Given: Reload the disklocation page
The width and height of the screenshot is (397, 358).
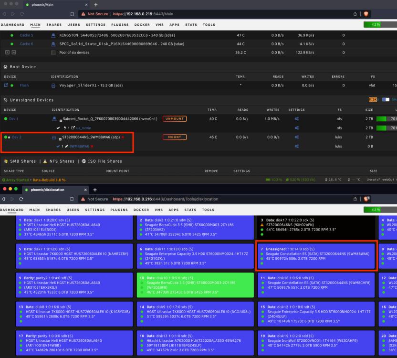Looking at the screenshot, I should coord(21,199).
